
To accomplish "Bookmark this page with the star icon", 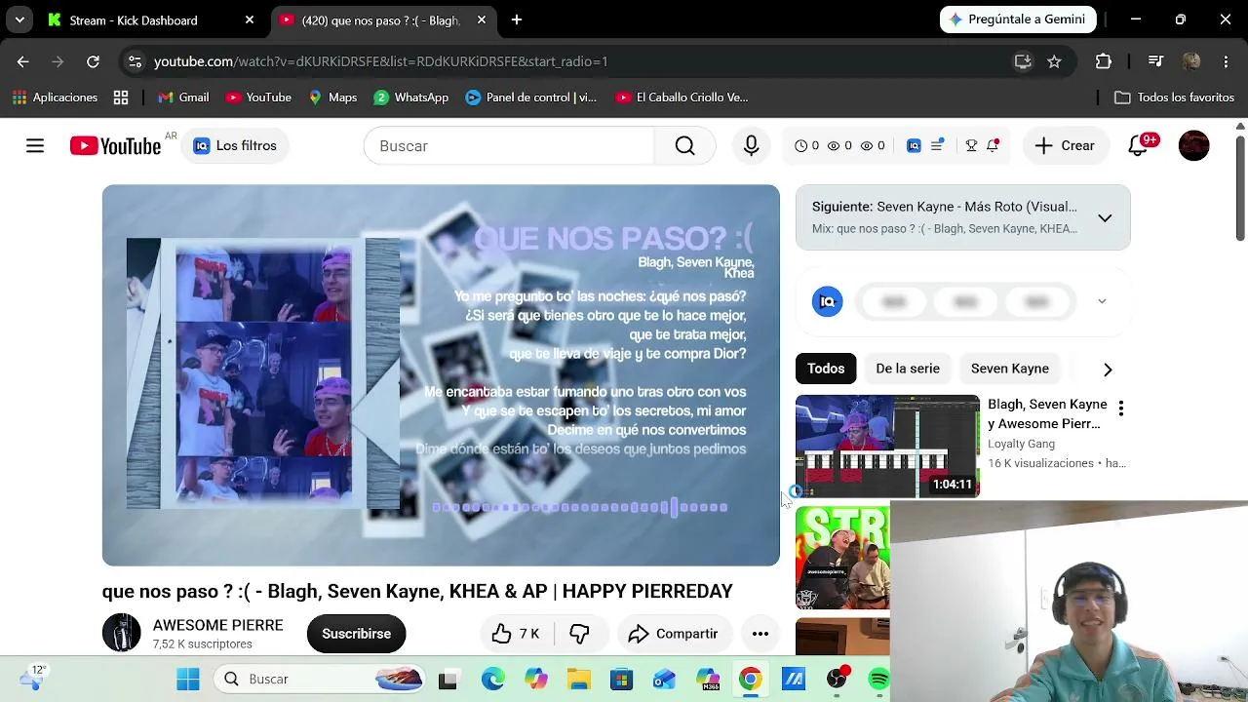I will 1054,61.
